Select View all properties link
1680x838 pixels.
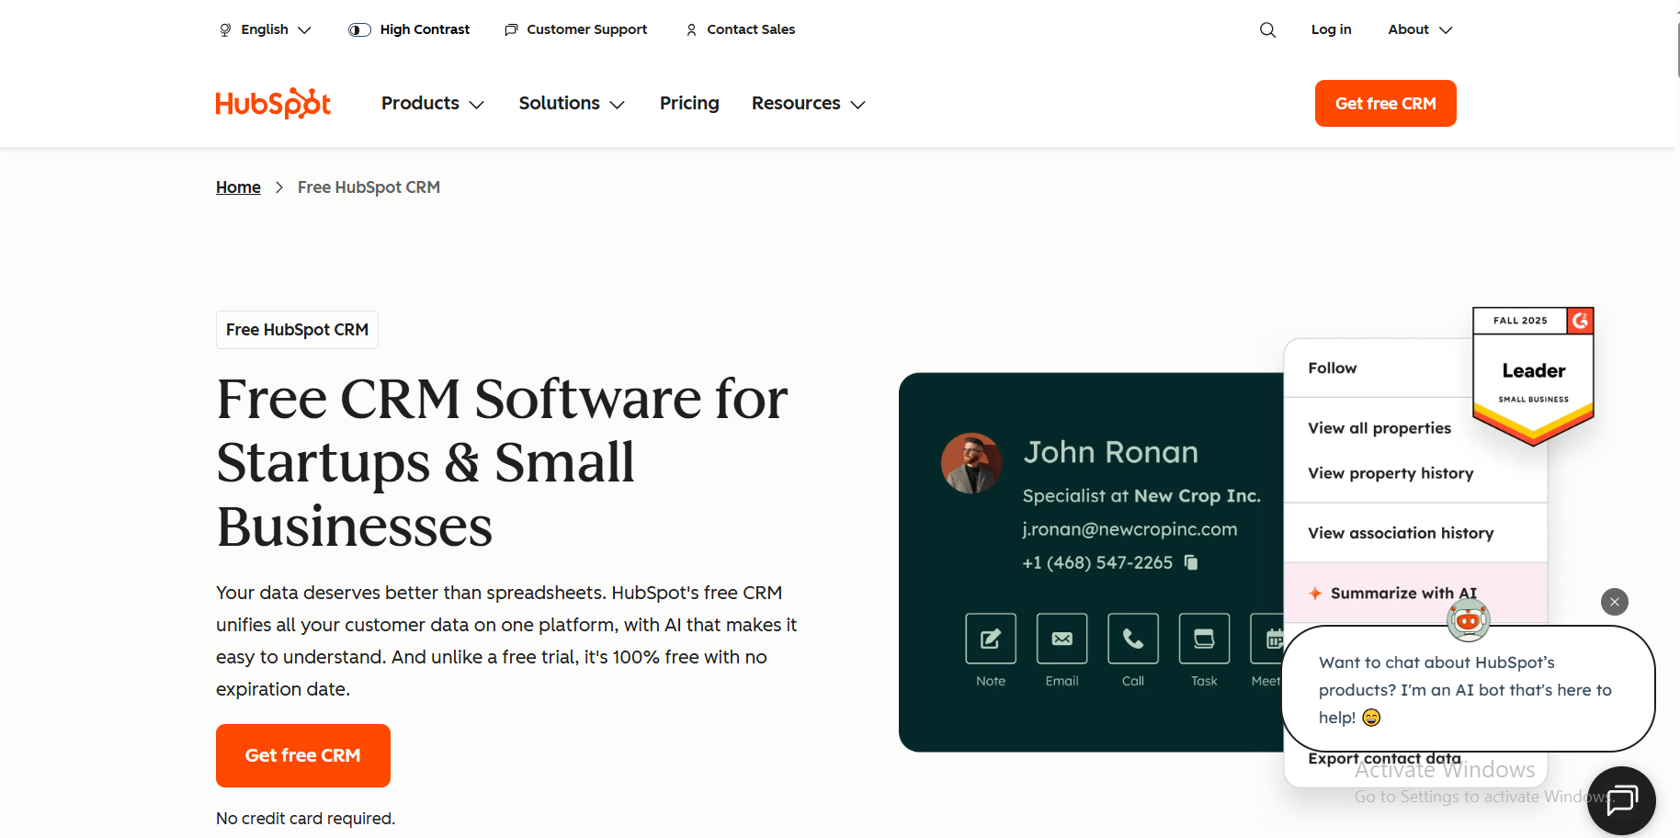point(1379,428)
